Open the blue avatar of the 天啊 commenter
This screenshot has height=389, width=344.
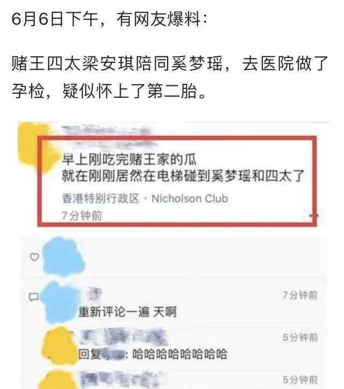pyautogui.click(x=60, y=302)
